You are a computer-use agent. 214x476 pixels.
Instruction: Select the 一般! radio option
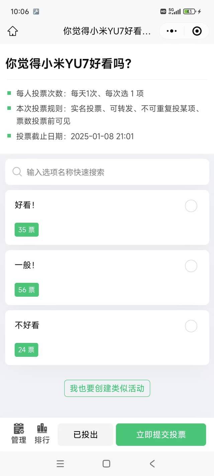(191, 266)
